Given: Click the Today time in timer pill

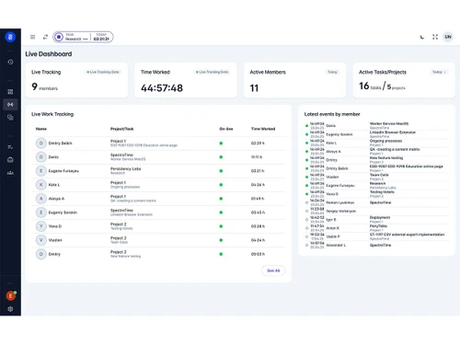Looking at the screenshot, I should pos(101,39).
